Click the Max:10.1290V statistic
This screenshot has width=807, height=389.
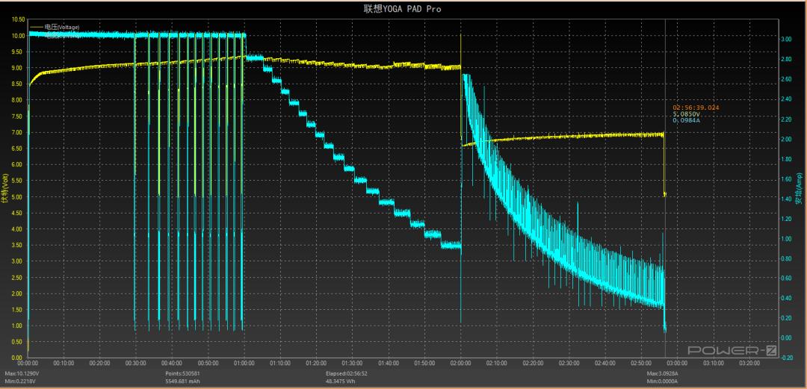pos(22,373)
